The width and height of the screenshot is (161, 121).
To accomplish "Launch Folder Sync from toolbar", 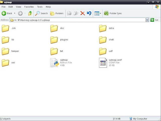I will [113, 13].
